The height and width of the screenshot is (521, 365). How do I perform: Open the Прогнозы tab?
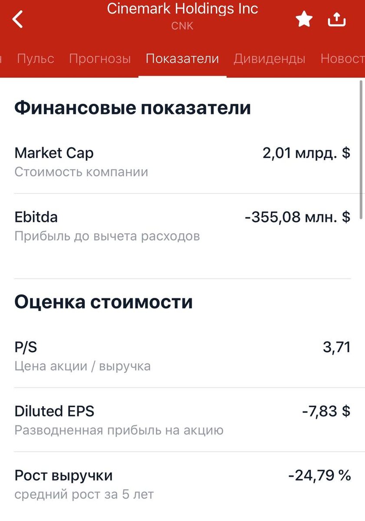click(x=100, y=59)
